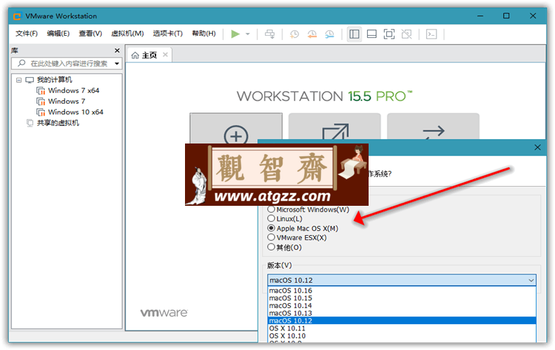
Task: Select the Windows 7 x64 virtual machine
Action: click(74, 90)
